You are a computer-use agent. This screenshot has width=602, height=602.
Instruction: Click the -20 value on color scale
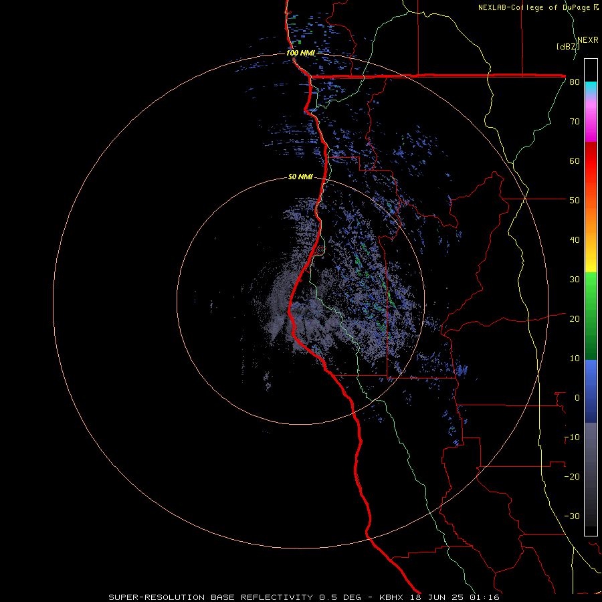[572, 477]
